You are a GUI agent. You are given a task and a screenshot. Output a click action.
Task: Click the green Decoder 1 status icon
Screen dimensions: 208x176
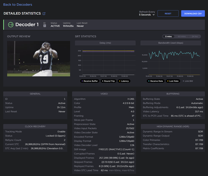tap(11, 25)
